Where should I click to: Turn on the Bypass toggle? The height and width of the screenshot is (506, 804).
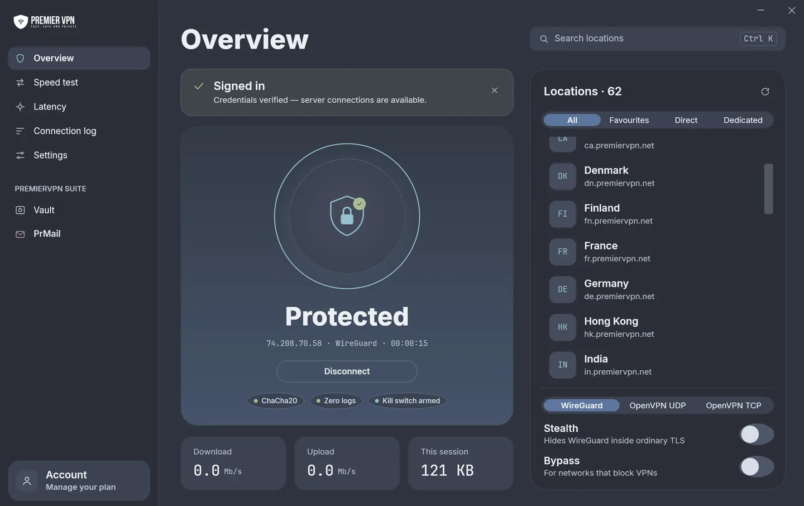click(757, 467)
